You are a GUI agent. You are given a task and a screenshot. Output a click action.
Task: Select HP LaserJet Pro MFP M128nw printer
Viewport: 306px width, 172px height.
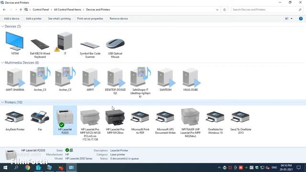(115, 122)
